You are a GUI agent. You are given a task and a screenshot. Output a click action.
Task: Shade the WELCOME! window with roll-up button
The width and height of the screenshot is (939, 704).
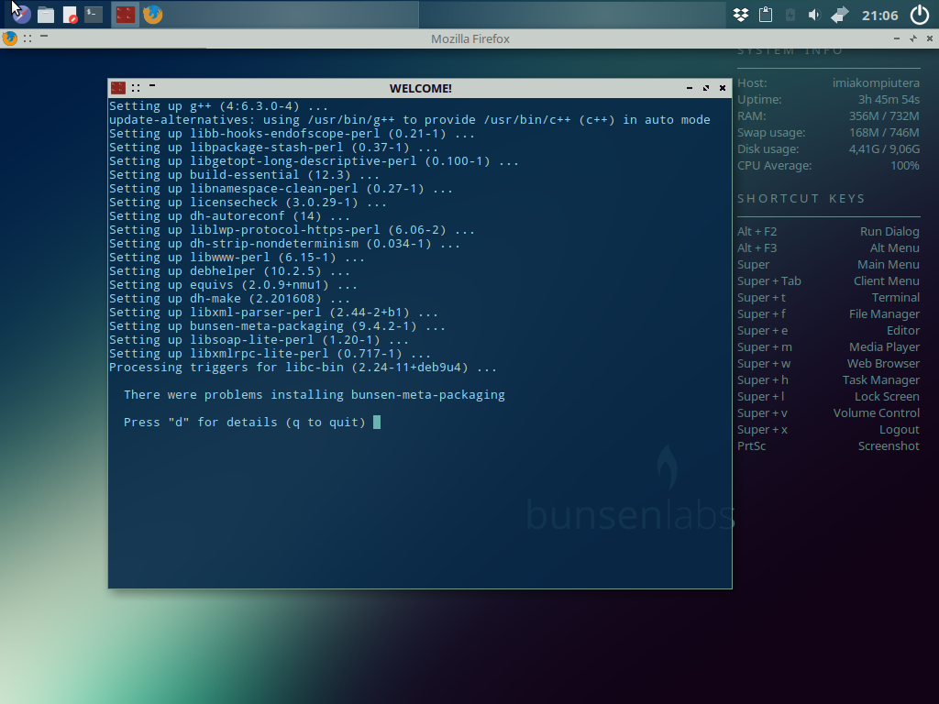point(152,85)
